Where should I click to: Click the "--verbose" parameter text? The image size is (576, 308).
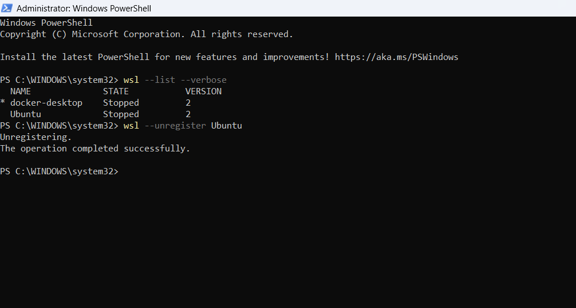203,80
